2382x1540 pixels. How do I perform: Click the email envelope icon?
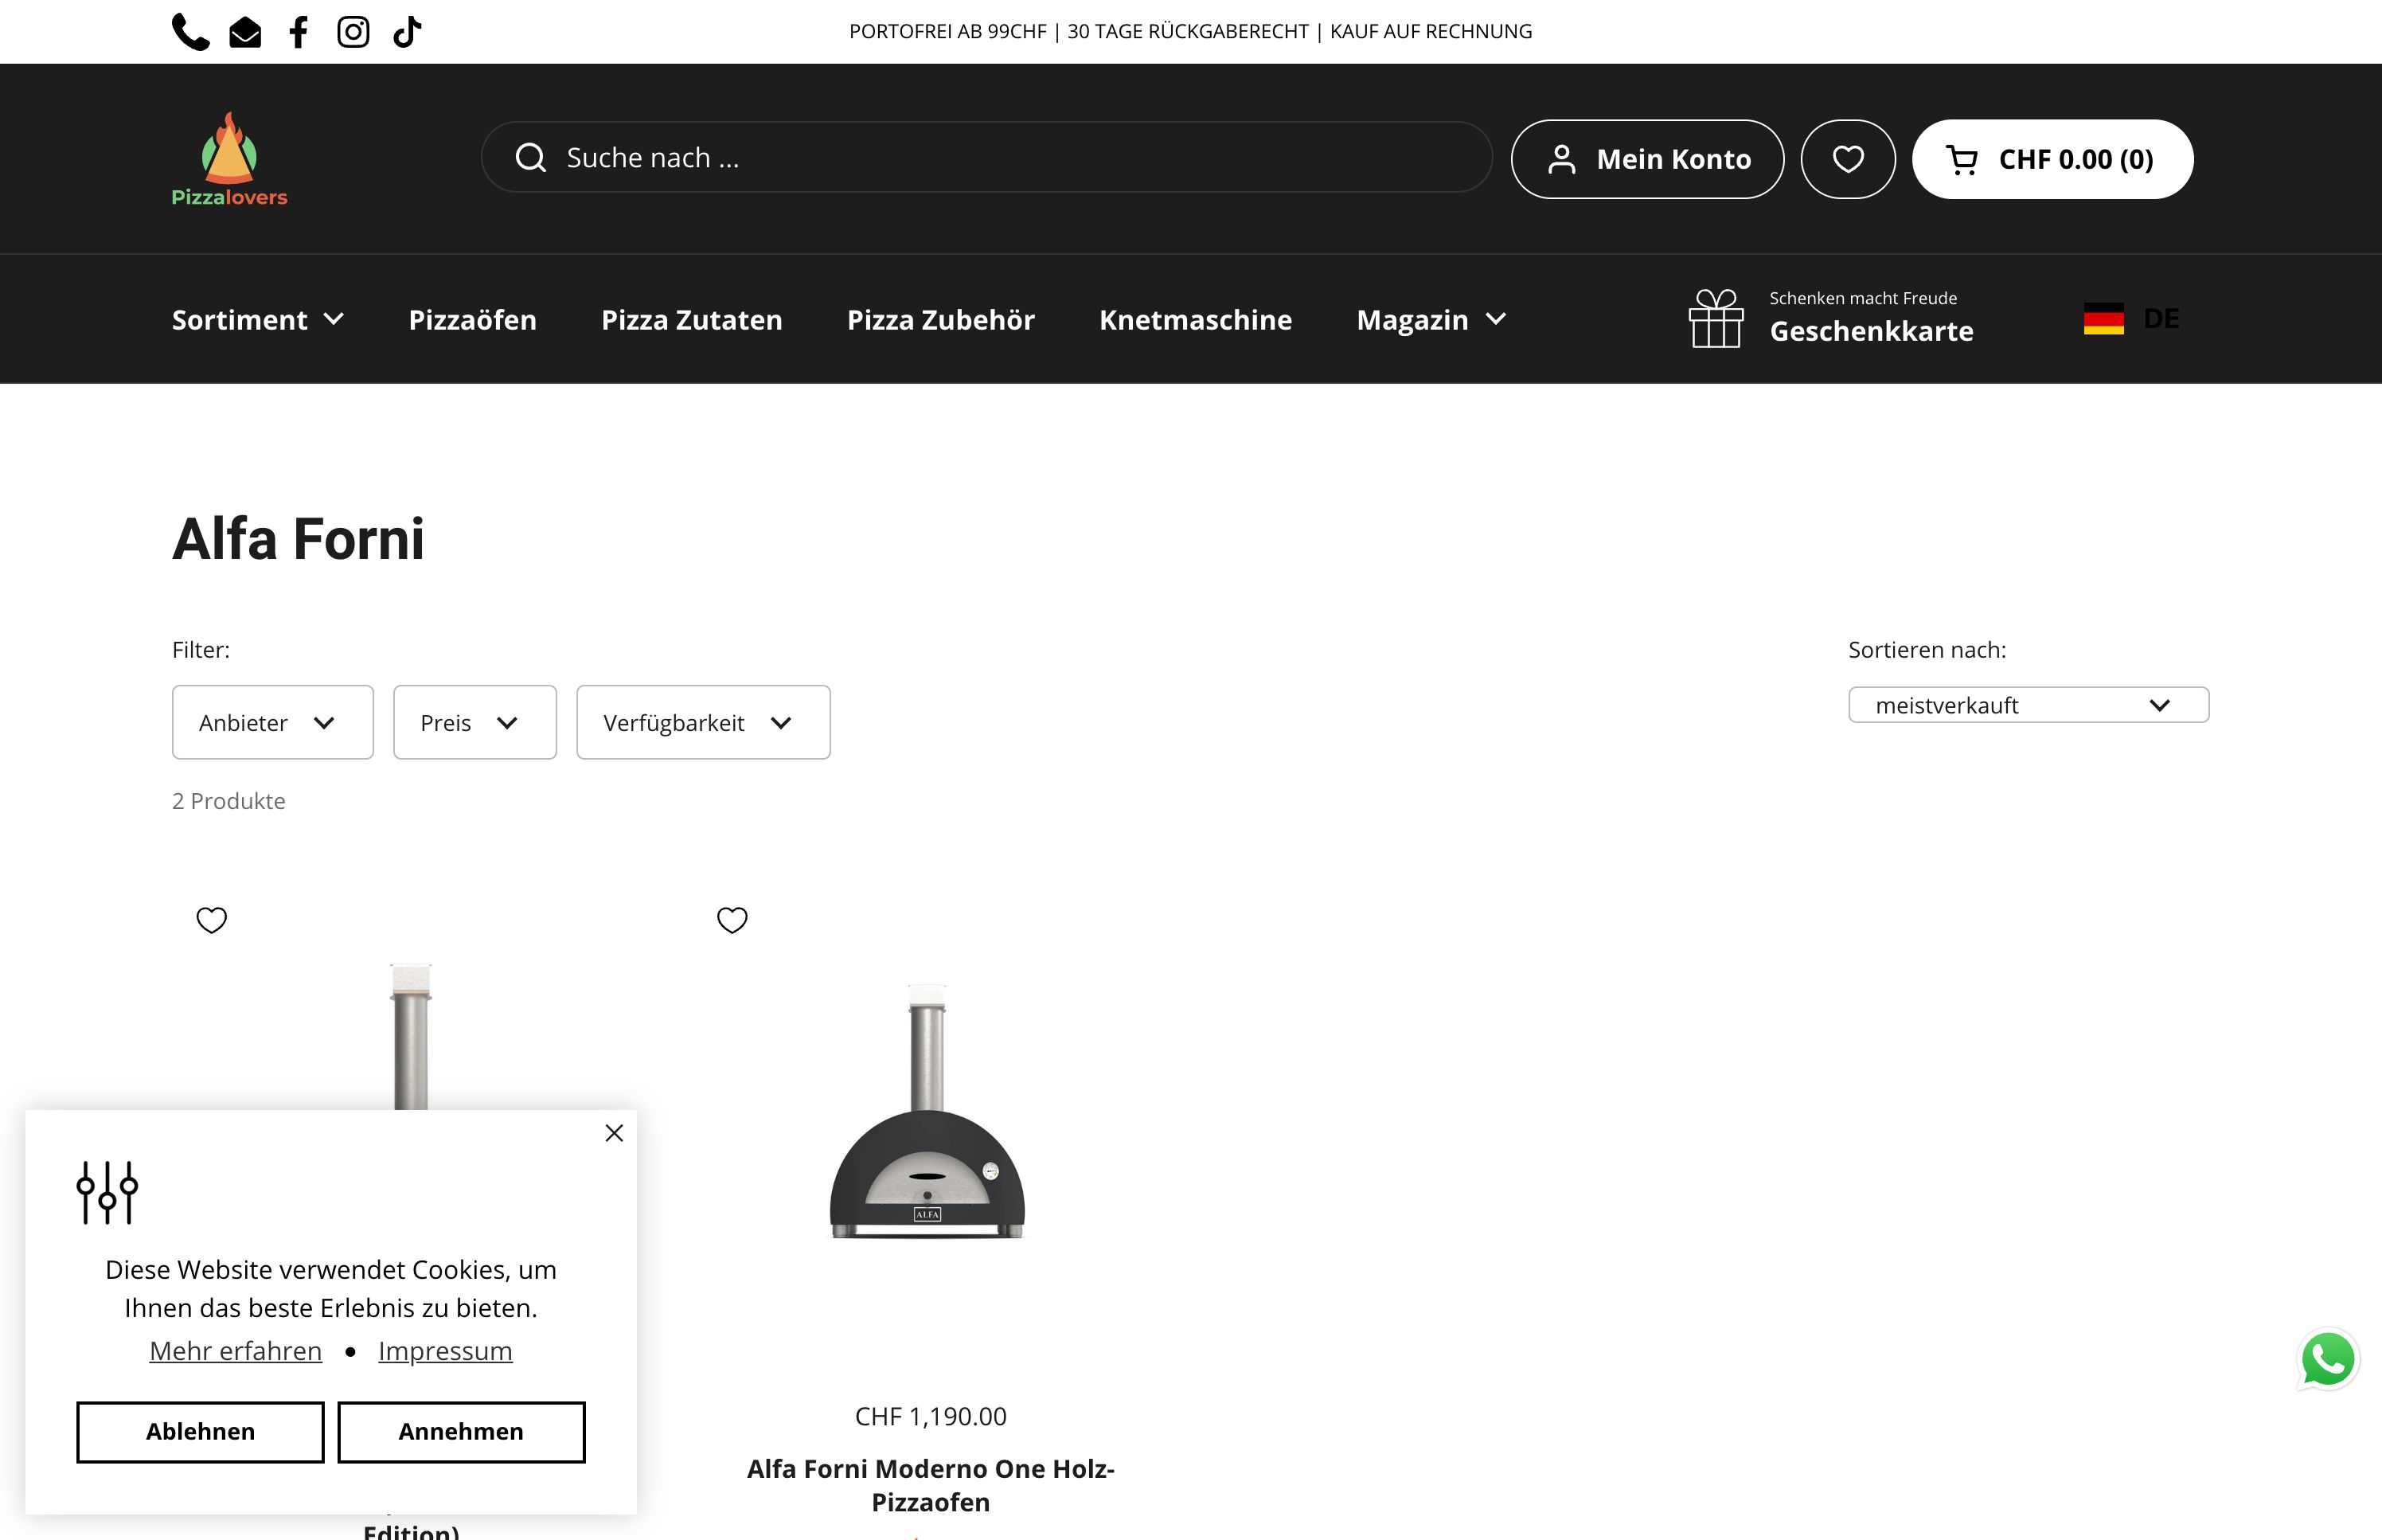[x=245, y=31]
